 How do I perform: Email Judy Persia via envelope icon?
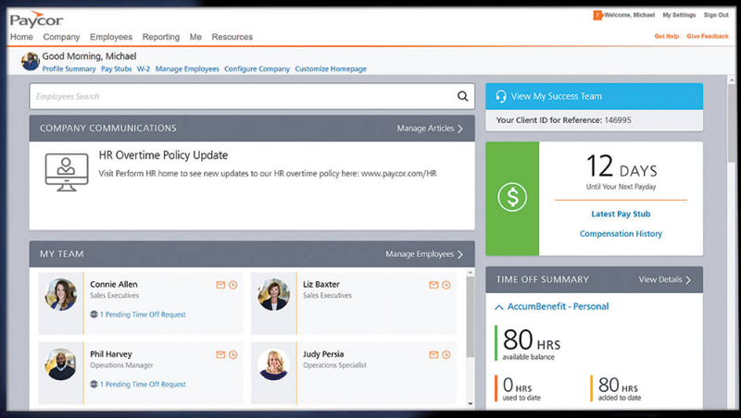[433, 355]
